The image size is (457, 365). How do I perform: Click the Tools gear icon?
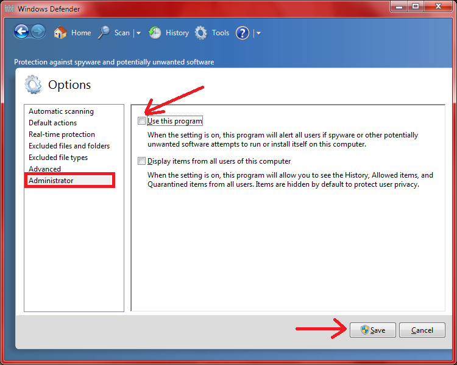(x=201, y=33)
